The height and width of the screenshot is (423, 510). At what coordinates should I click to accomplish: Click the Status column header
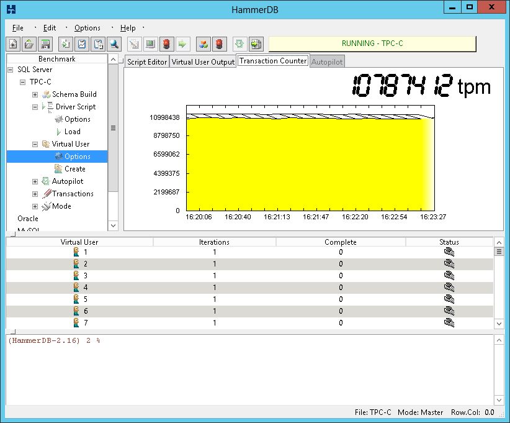[449, 242]
